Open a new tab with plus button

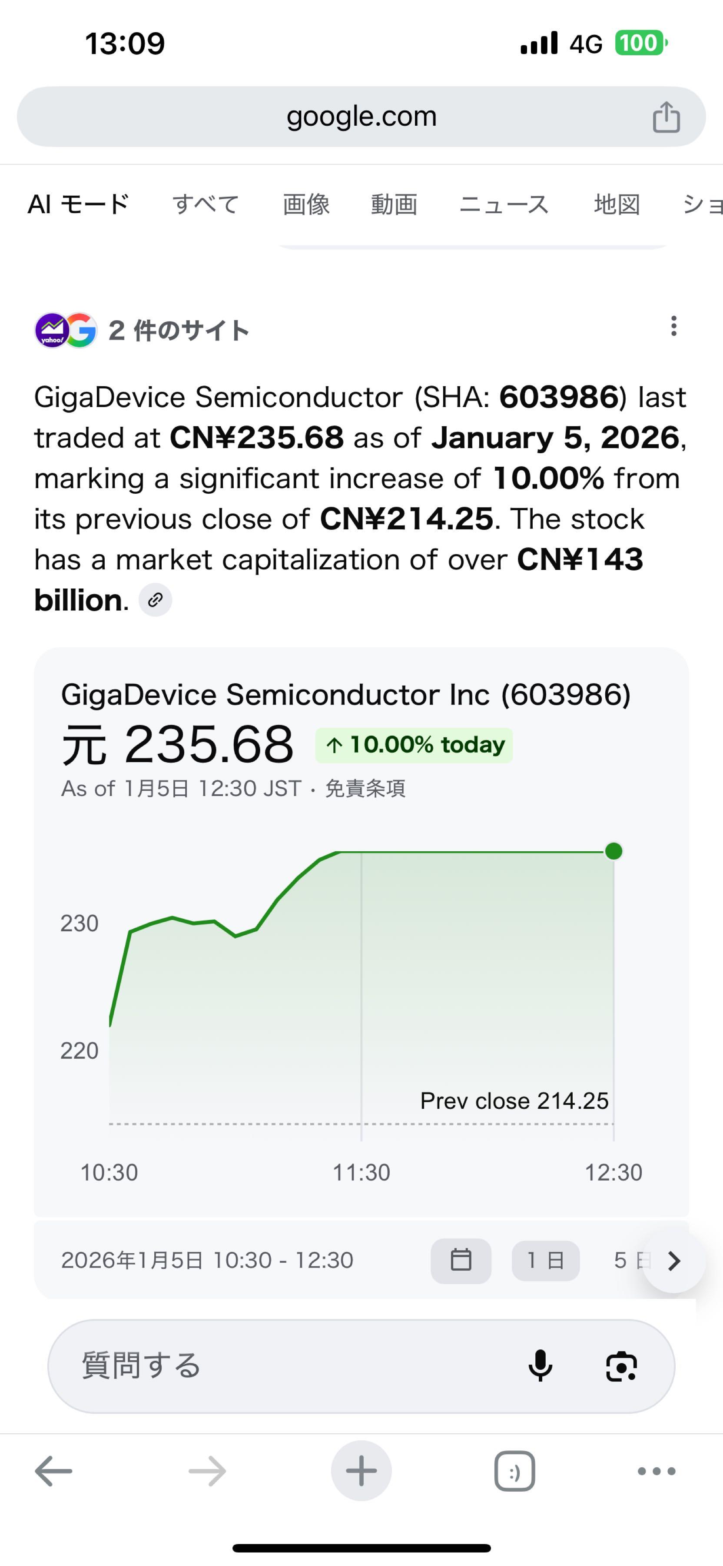361,1471
